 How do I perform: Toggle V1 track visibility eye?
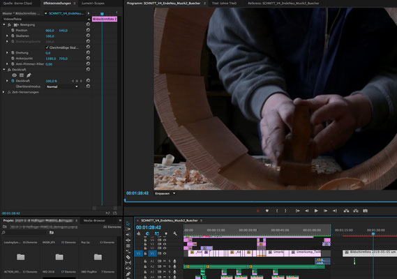pos(165,253)
